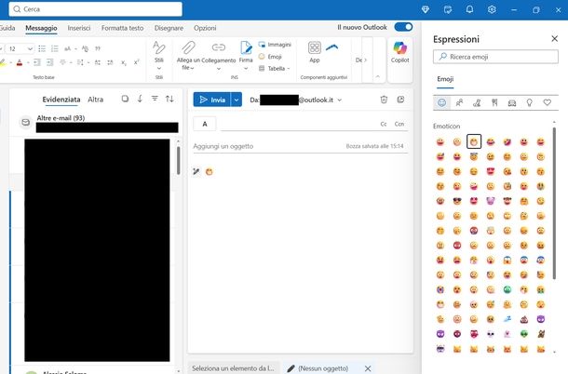
Task: Change sort order with up-down arrows icon
Action: [x=169, y=99]
